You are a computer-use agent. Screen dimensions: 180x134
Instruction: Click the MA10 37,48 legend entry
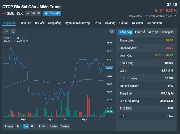click(10, 41)
